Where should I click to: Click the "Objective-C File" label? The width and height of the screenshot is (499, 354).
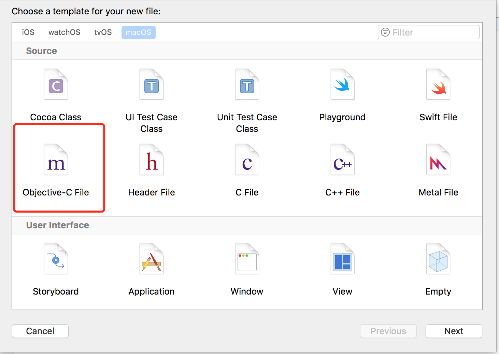tap(56, 192)
